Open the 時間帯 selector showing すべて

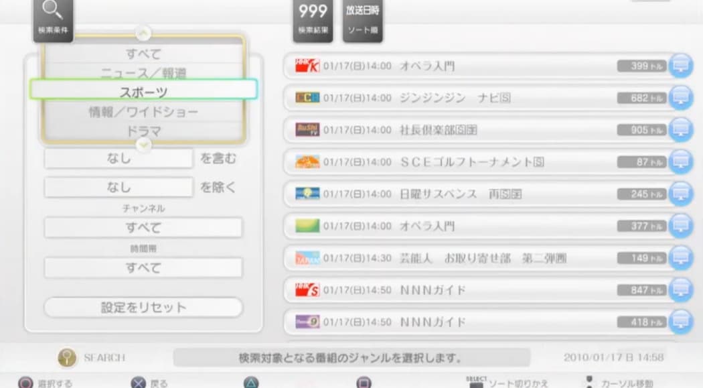tap(143, 268)
